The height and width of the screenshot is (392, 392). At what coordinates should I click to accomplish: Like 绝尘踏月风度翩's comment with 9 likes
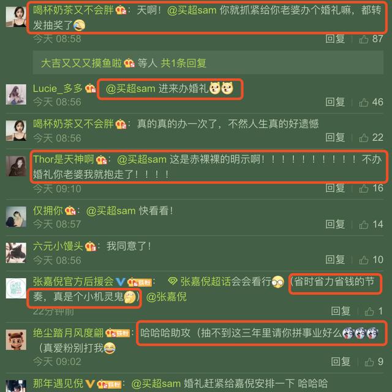(x=369, y=362)
